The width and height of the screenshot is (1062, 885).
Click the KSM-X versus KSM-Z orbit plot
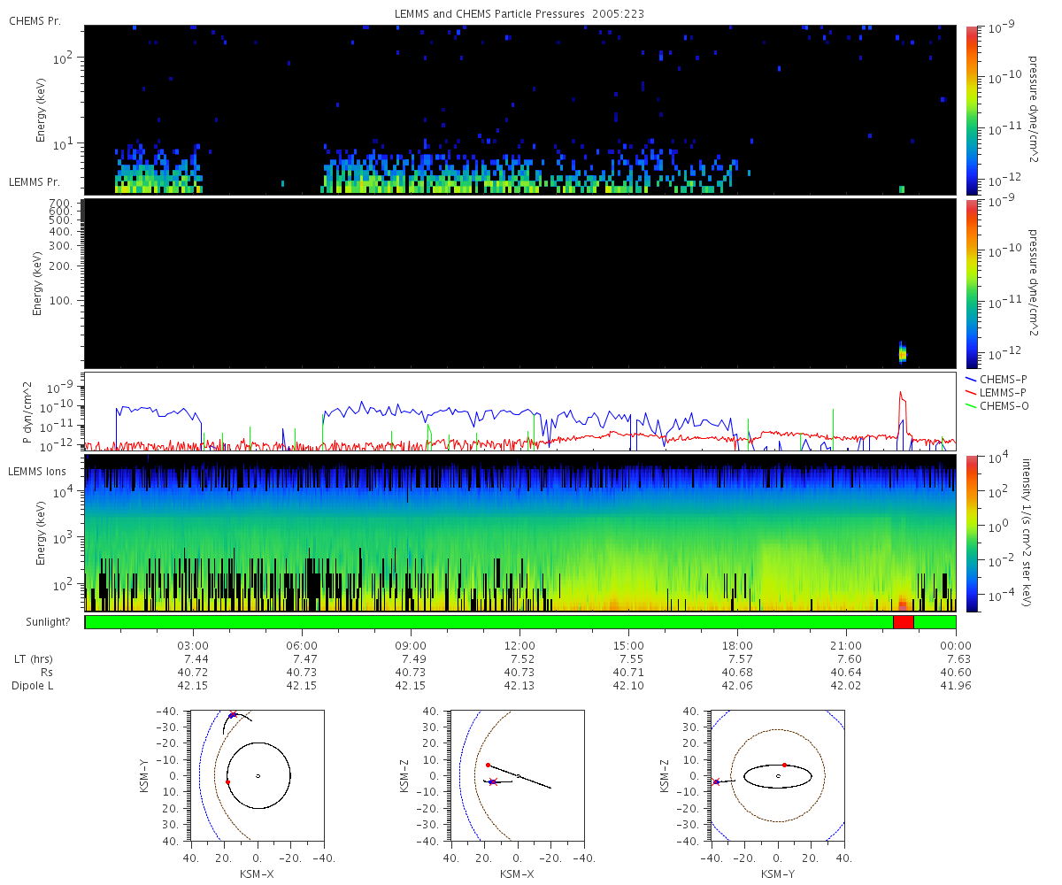(518, 775)
